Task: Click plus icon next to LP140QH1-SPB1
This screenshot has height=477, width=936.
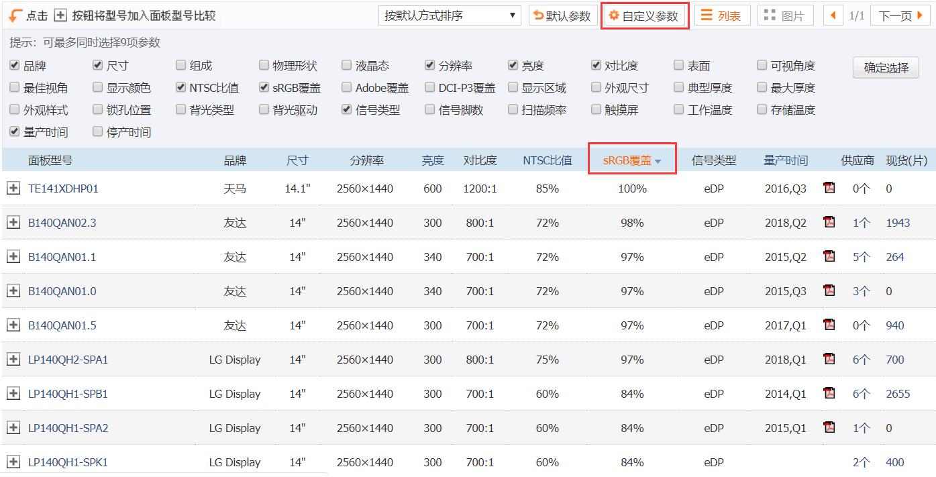Action: pyautogui.click(x=13, y=394)
